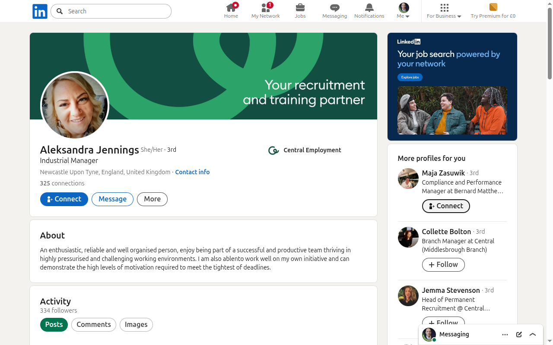
Task: Open Collette Bolton's profile name
Action: pyautogui.click(x=446, y=232)
